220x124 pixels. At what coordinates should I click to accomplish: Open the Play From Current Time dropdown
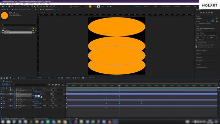[207, 33]
